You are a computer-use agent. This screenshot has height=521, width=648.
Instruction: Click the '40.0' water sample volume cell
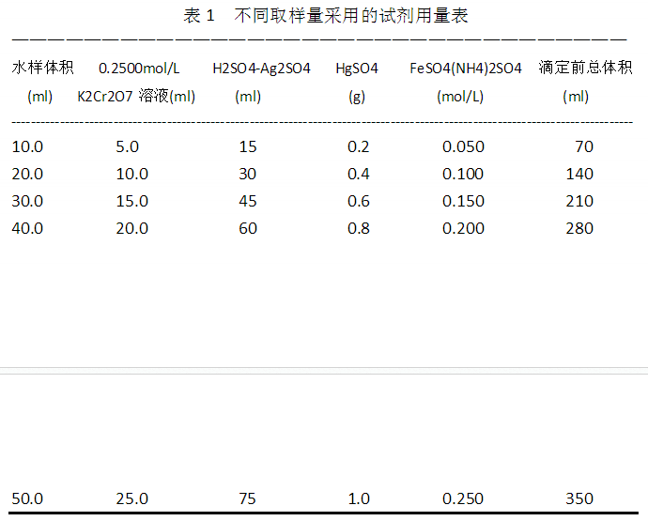tap(27, 228)
